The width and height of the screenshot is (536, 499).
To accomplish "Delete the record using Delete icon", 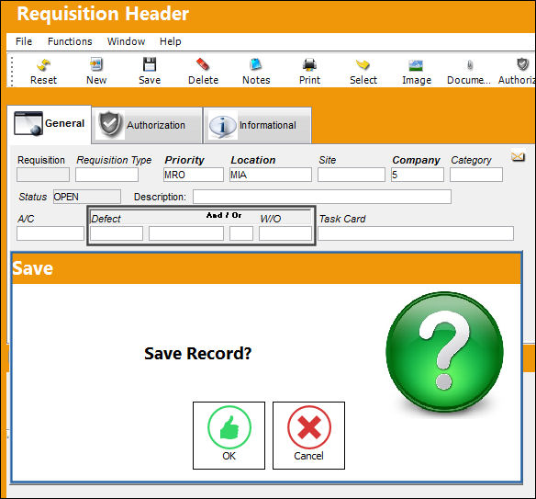I will pyautogui.click(x=203, y=72).
